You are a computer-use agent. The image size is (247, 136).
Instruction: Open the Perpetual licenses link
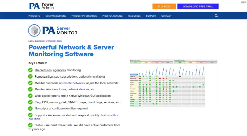click(x=47, y=77)
